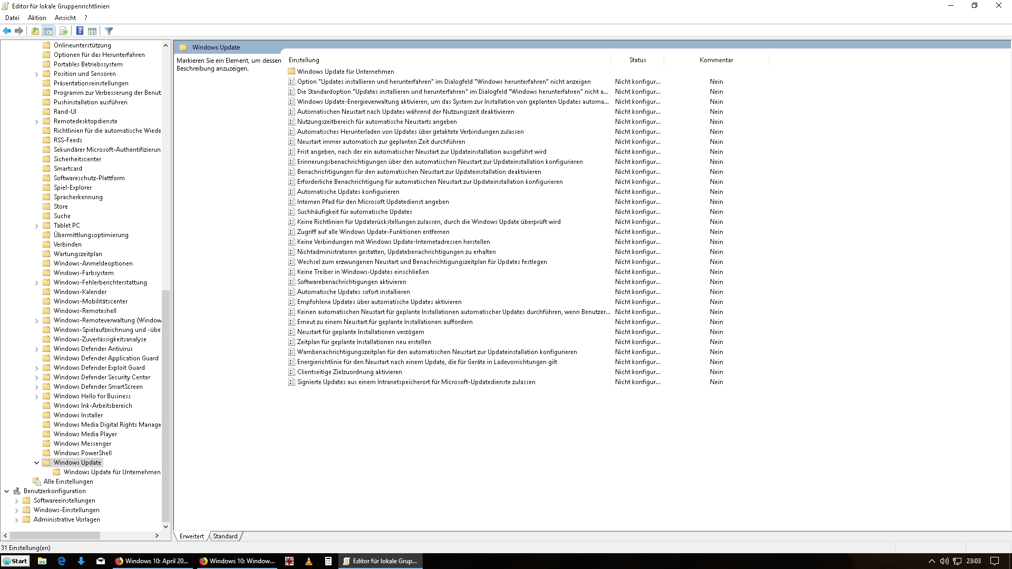Select 'Softwarebenachrichtigungen aktivieren' policy

(x=351, y=282)
